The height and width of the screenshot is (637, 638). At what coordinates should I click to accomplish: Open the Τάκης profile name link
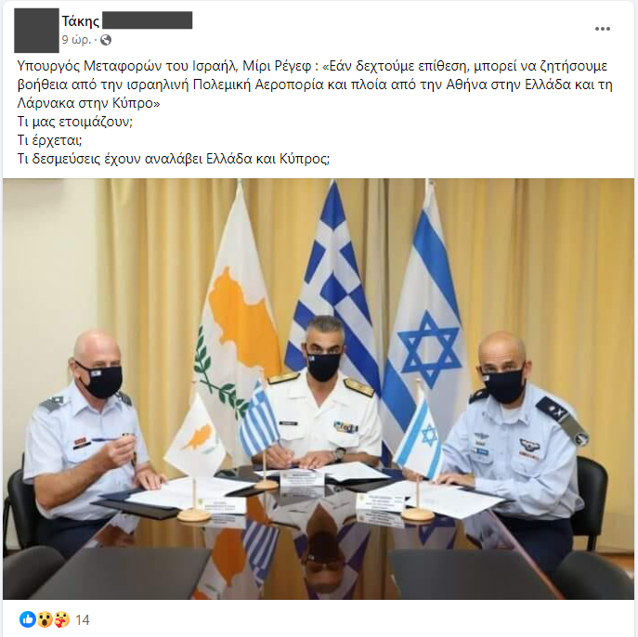tap(81, 20)
